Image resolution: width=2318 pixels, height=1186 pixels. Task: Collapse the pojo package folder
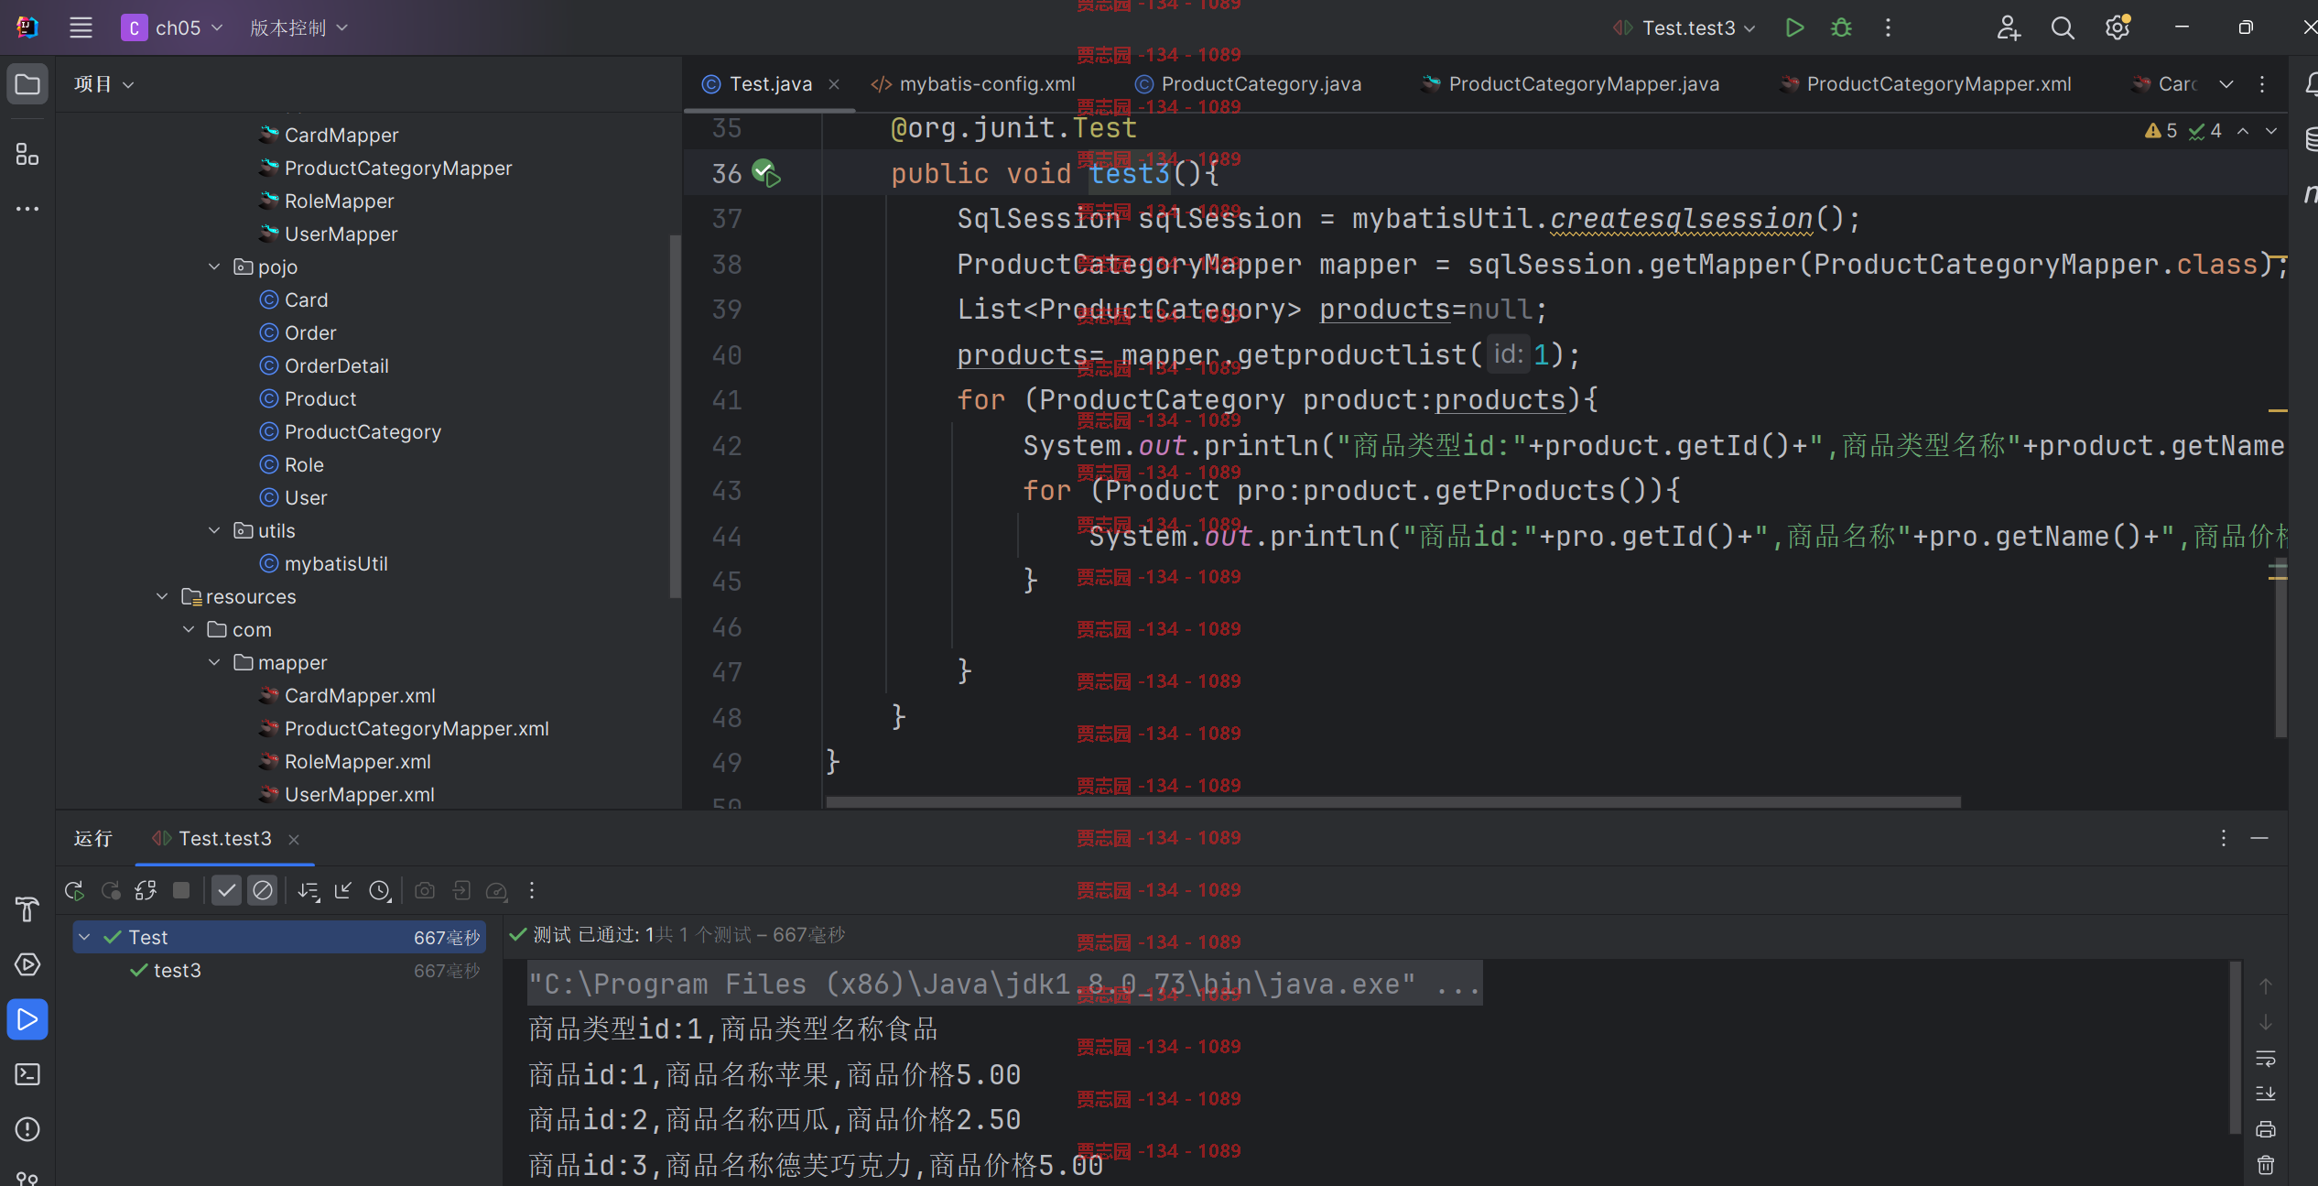coord(214,267)
